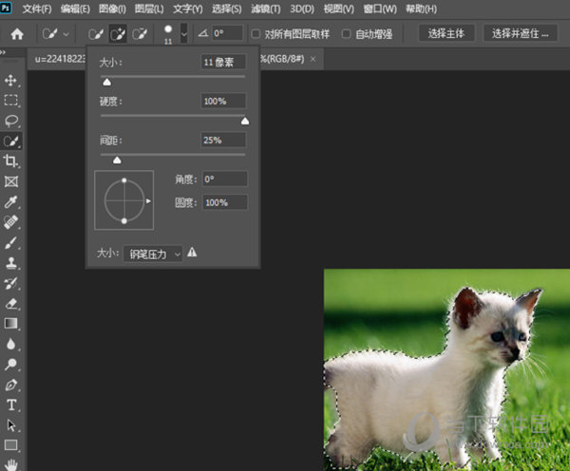
Task: Select the Eraser tool
Action: tap(12, 304)
